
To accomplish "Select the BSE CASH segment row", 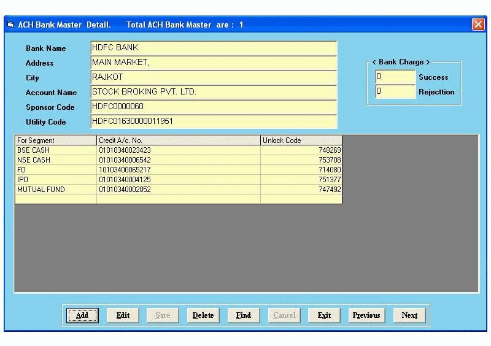I will coord(55,150).
